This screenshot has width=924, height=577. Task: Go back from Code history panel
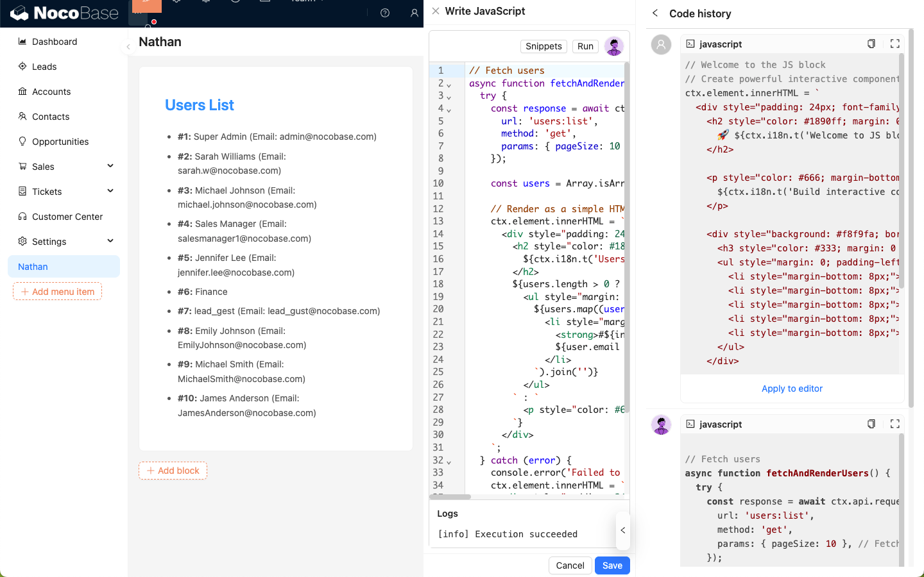[655, 13]
